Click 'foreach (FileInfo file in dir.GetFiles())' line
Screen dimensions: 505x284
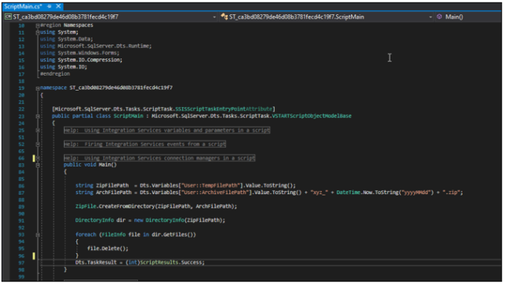tap(136, 235)
